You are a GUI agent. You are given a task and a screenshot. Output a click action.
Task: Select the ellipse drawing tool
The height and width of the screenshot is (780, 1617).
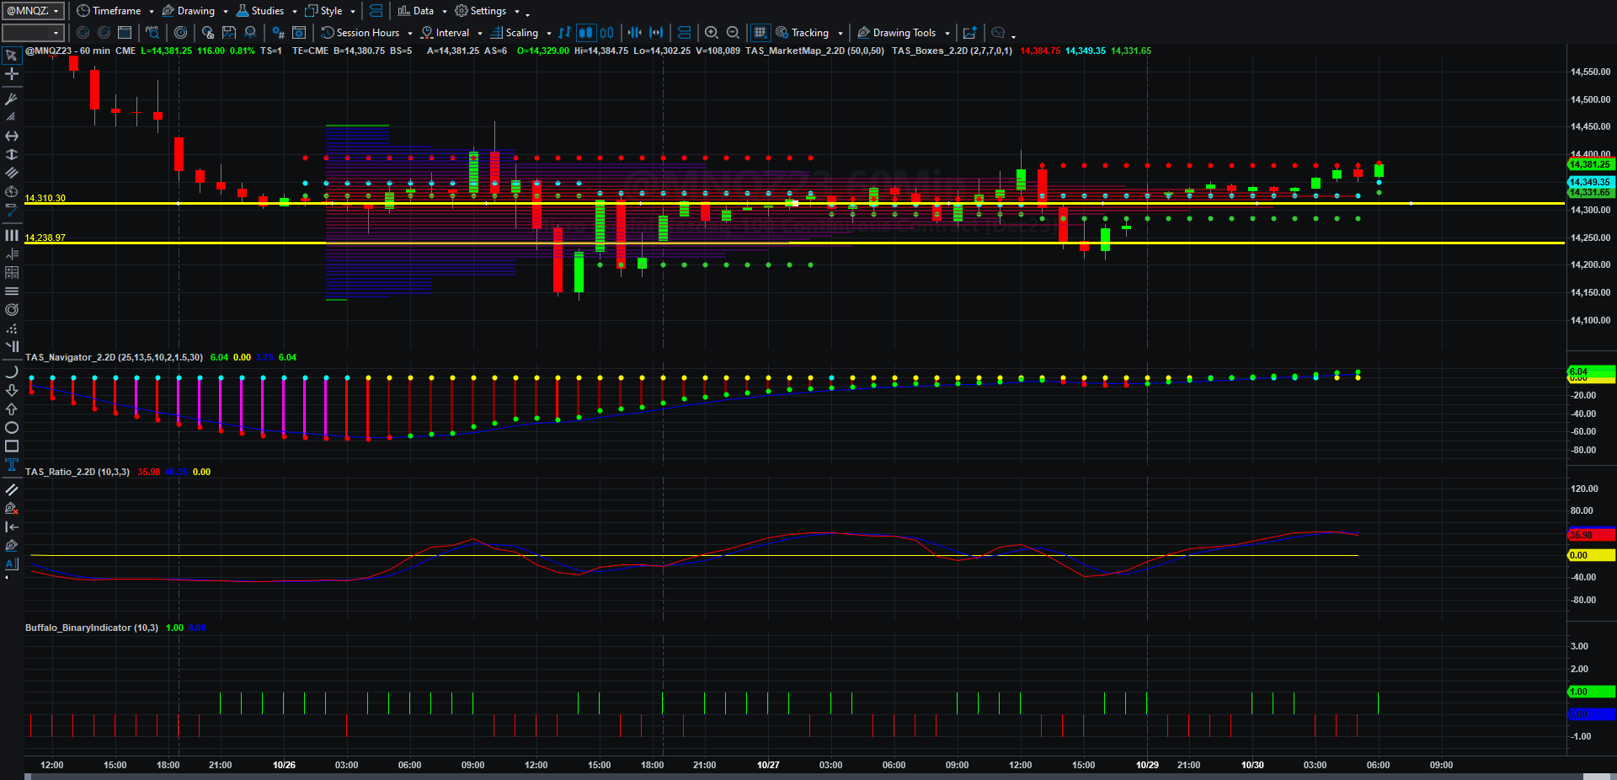[12, 428]
